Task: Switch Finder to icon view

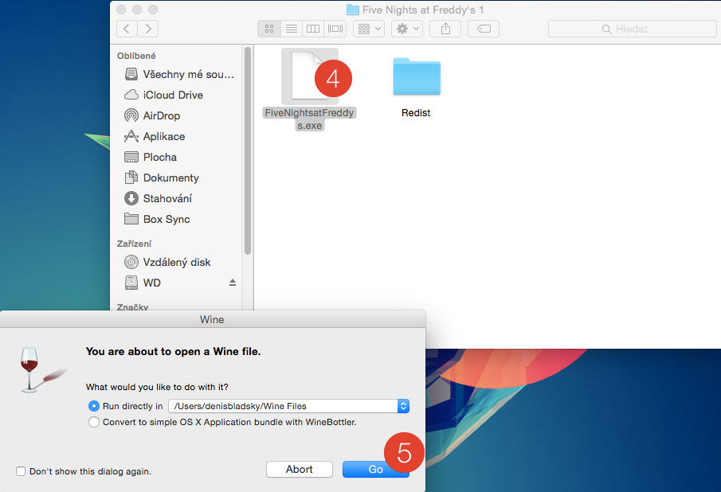Action: pos(268,29)
